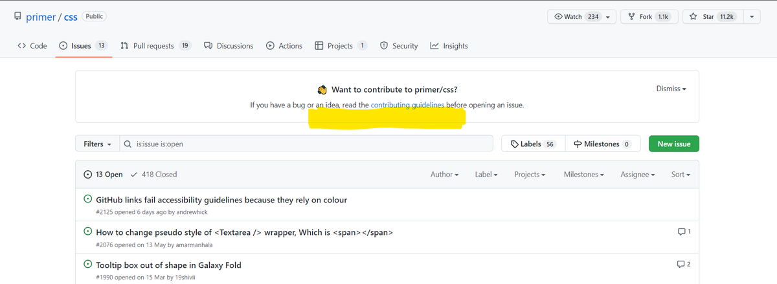Screen dimensions: 777x284
Task: Open the Labels list button
Action: [x=534, y=144]
